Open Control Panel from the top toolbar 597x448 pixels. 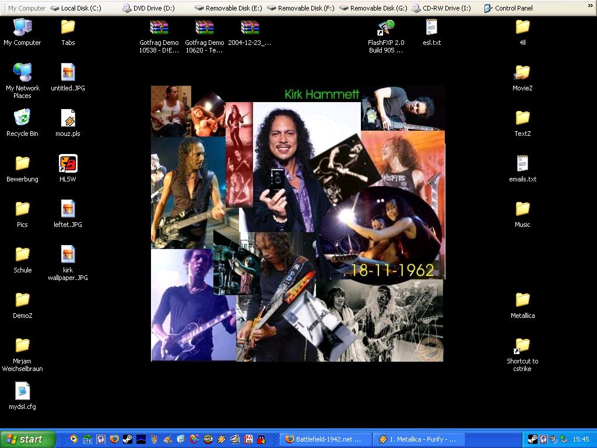508,8
